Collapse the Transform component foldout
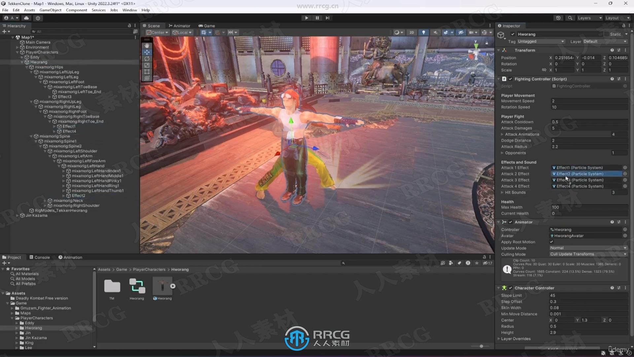Screen dimensions: 634x357 point(499,50)
